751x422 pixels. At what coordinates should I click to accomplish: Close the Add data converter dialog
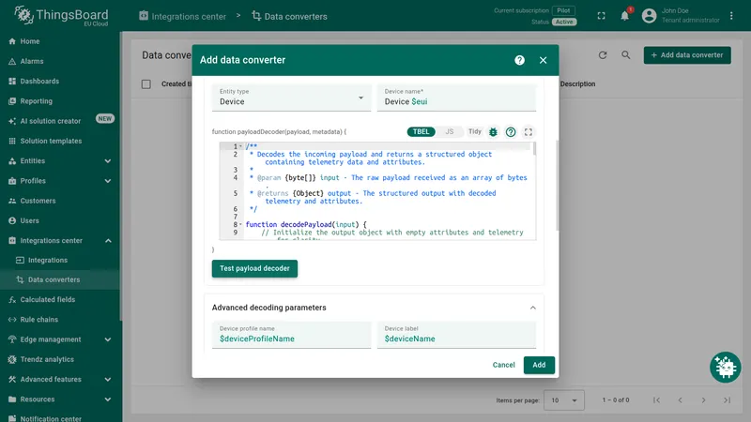(543, 60)
